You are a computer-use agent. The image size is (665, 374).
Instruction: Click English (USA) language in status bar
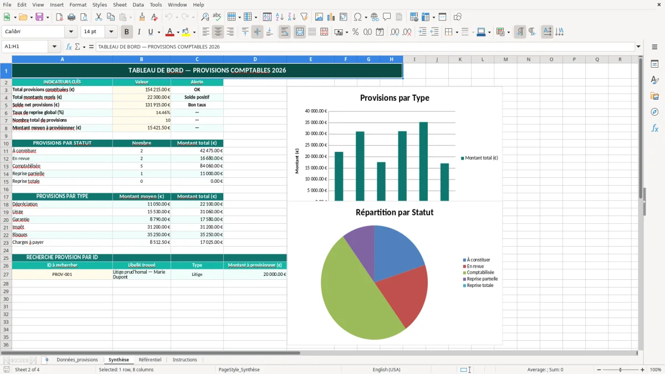pyautogui.click(x=386, y=370)
